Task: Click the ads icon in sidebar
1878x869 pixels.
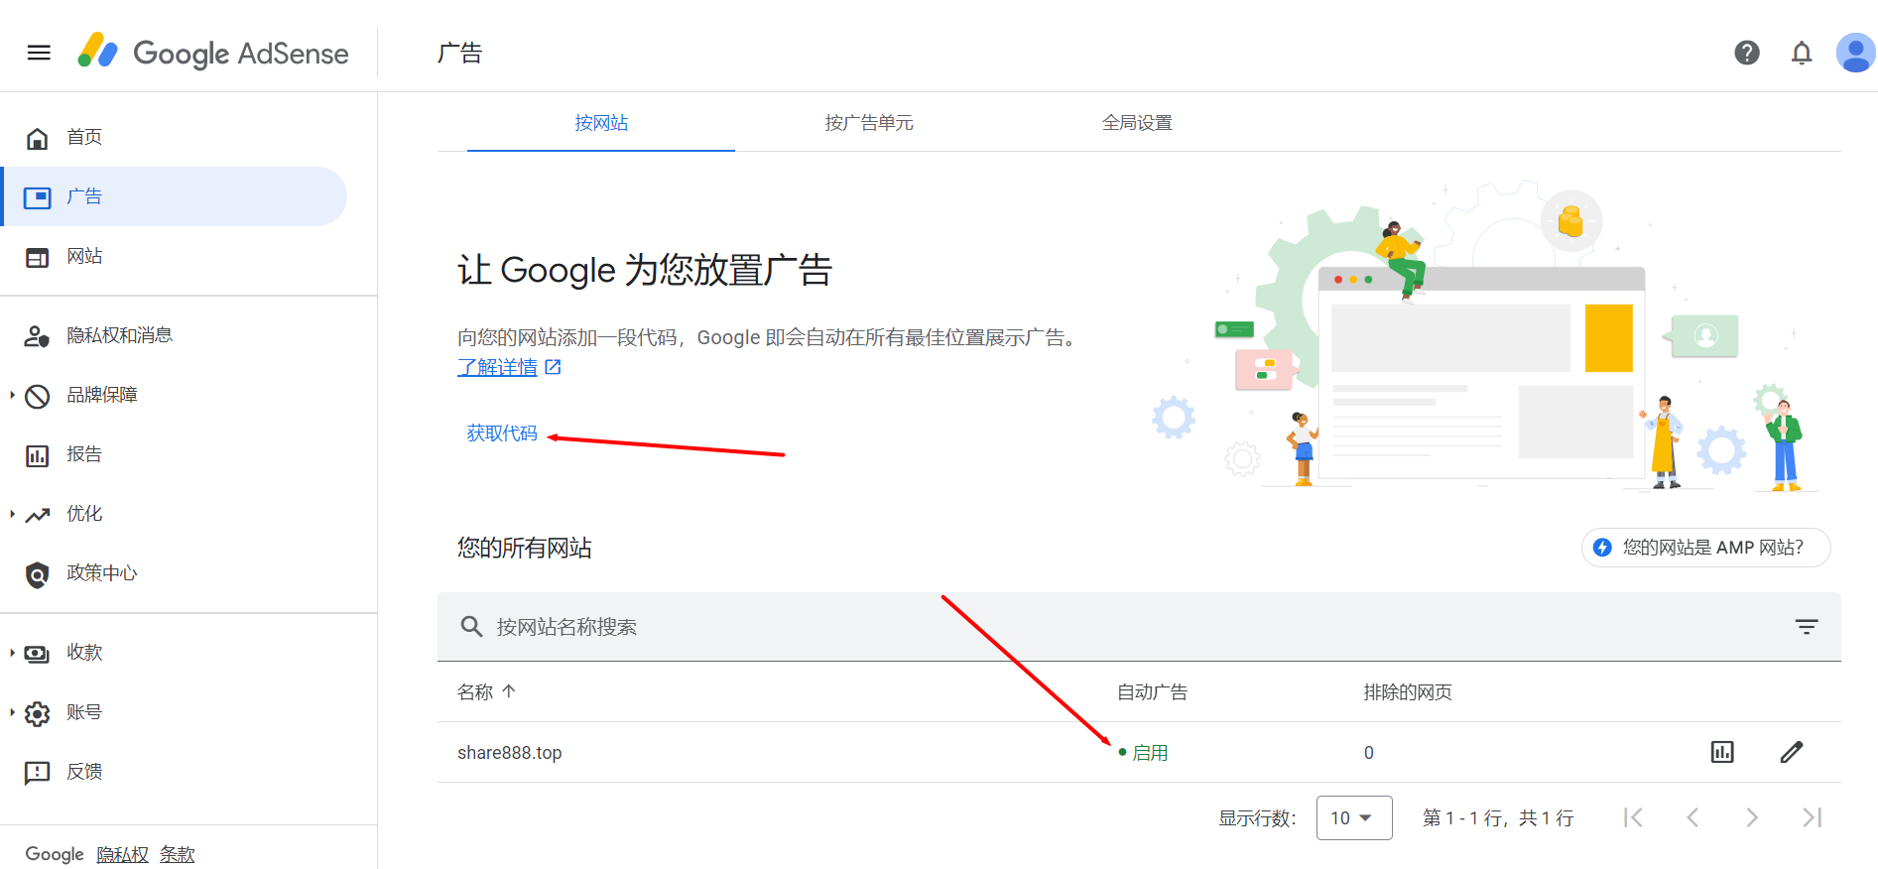Action: tap(37, 197)
